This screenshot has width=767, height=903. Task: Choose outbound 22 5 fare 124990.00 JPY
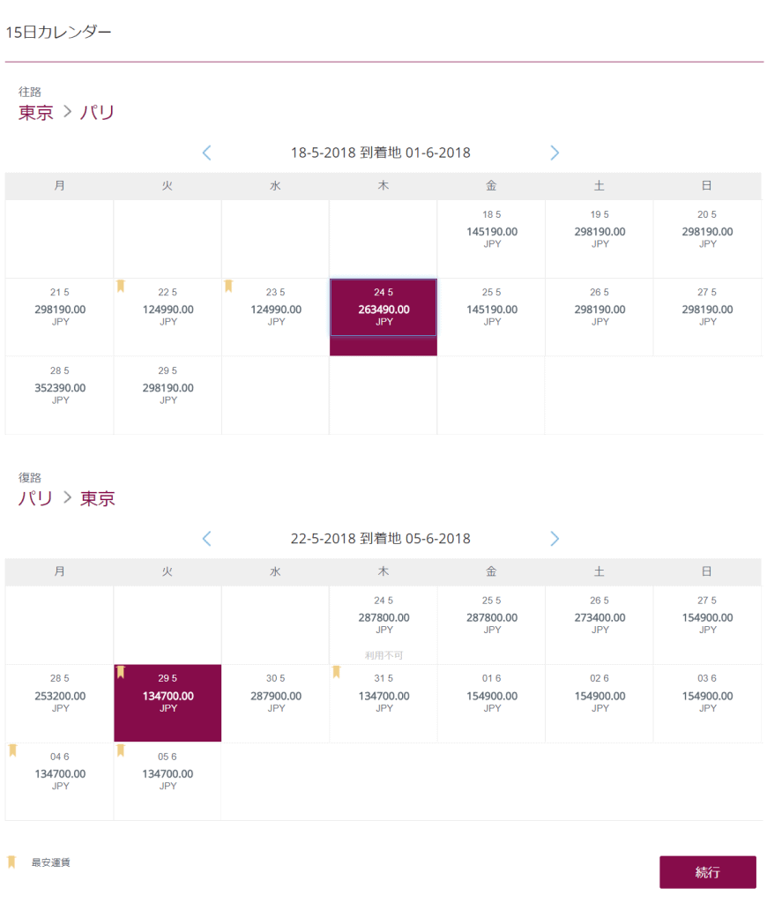[168, 317]
